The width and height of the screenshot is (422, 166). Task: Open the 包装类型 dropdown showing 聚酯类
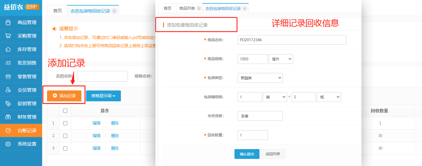260,78
